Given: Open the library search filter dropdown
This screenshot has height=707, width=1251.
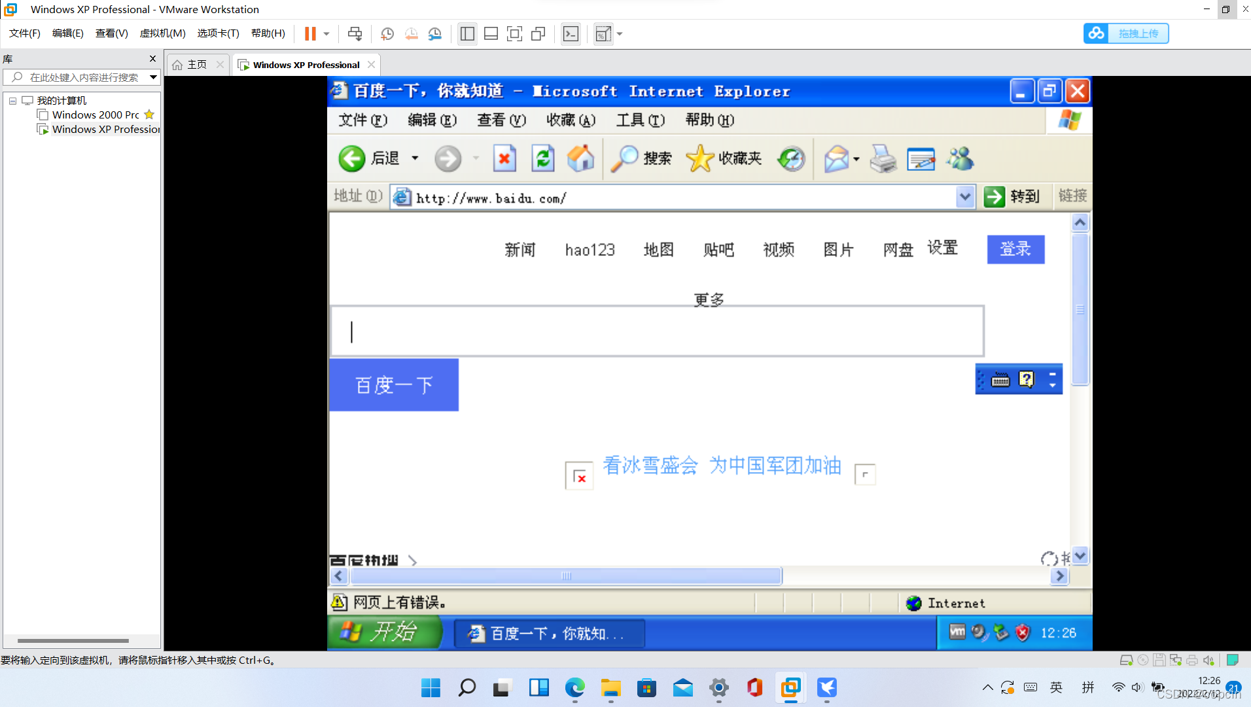Looking at the screenshot, I should pyautogui.click(x=153, y=77).
